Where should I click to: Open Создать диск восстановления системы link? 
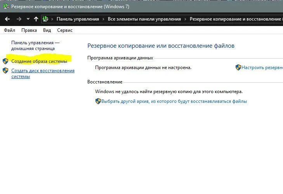[x=43, y=73]
